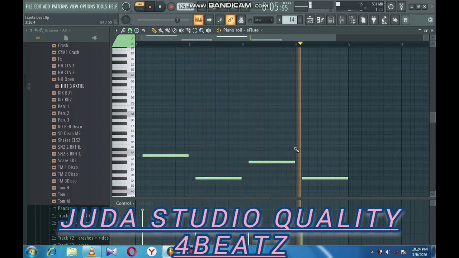Toggle note/clip grouping button
459x258 pixels.
pyautogui.click(x=220, y=20)
